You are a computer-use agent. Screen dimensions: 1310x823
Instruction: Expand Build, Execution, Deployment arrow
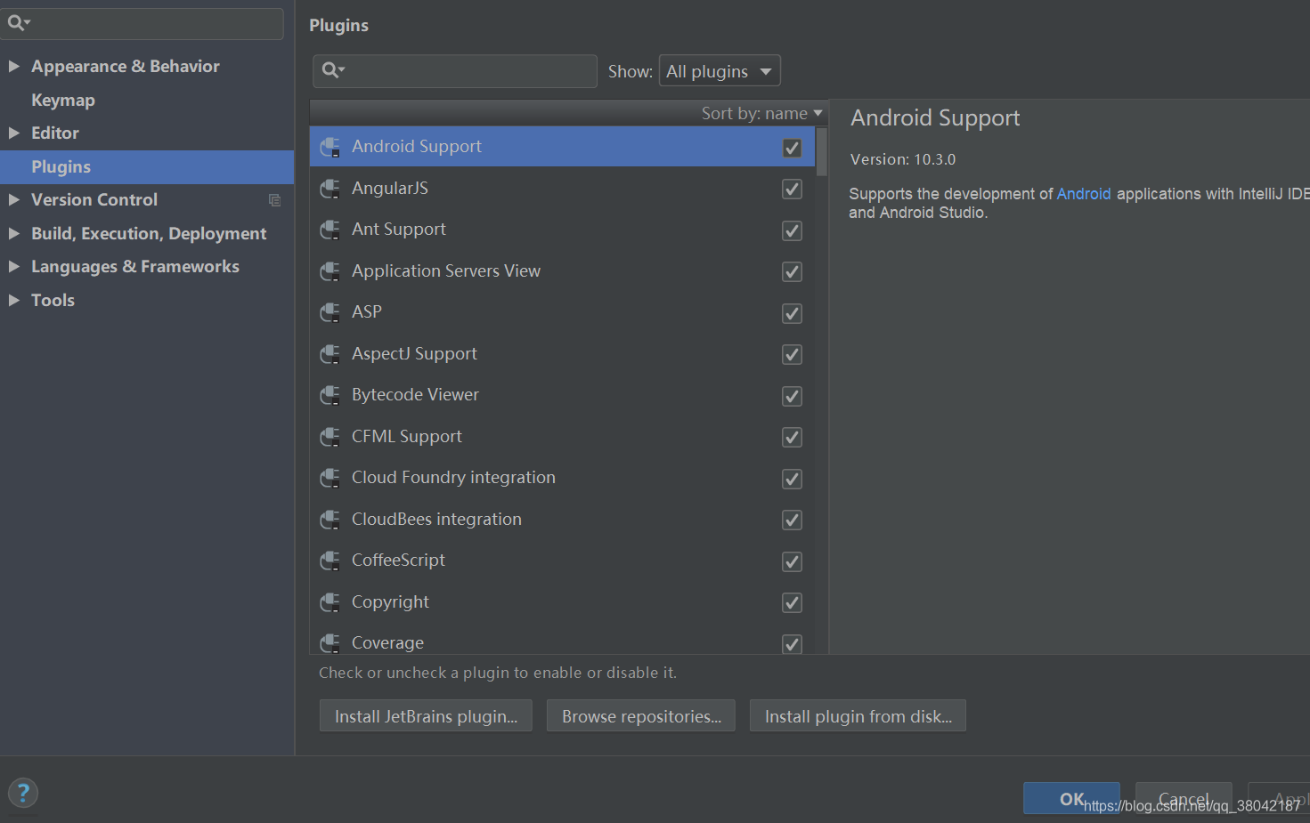coord(14,233)
